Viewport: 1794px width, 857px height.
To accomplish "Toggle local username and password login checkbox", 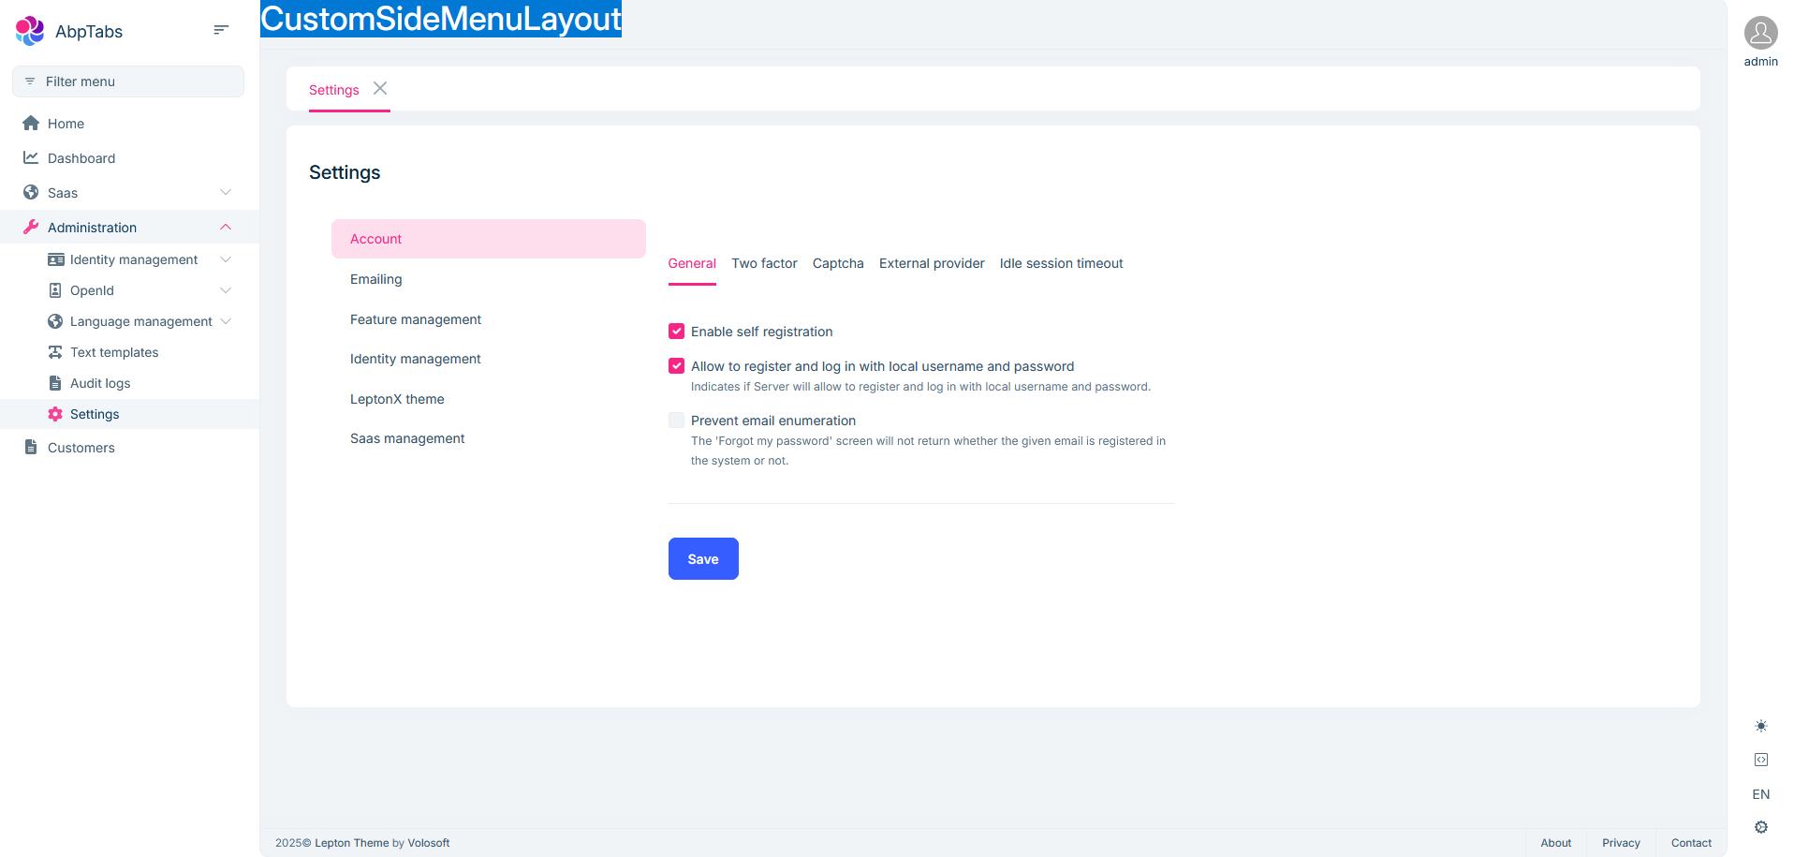I will [x=676, y=366].
